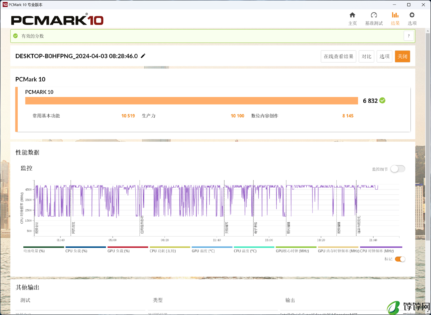Select the 电池电量 (%) legend swatch
The image size is (431, 315).
44,247
